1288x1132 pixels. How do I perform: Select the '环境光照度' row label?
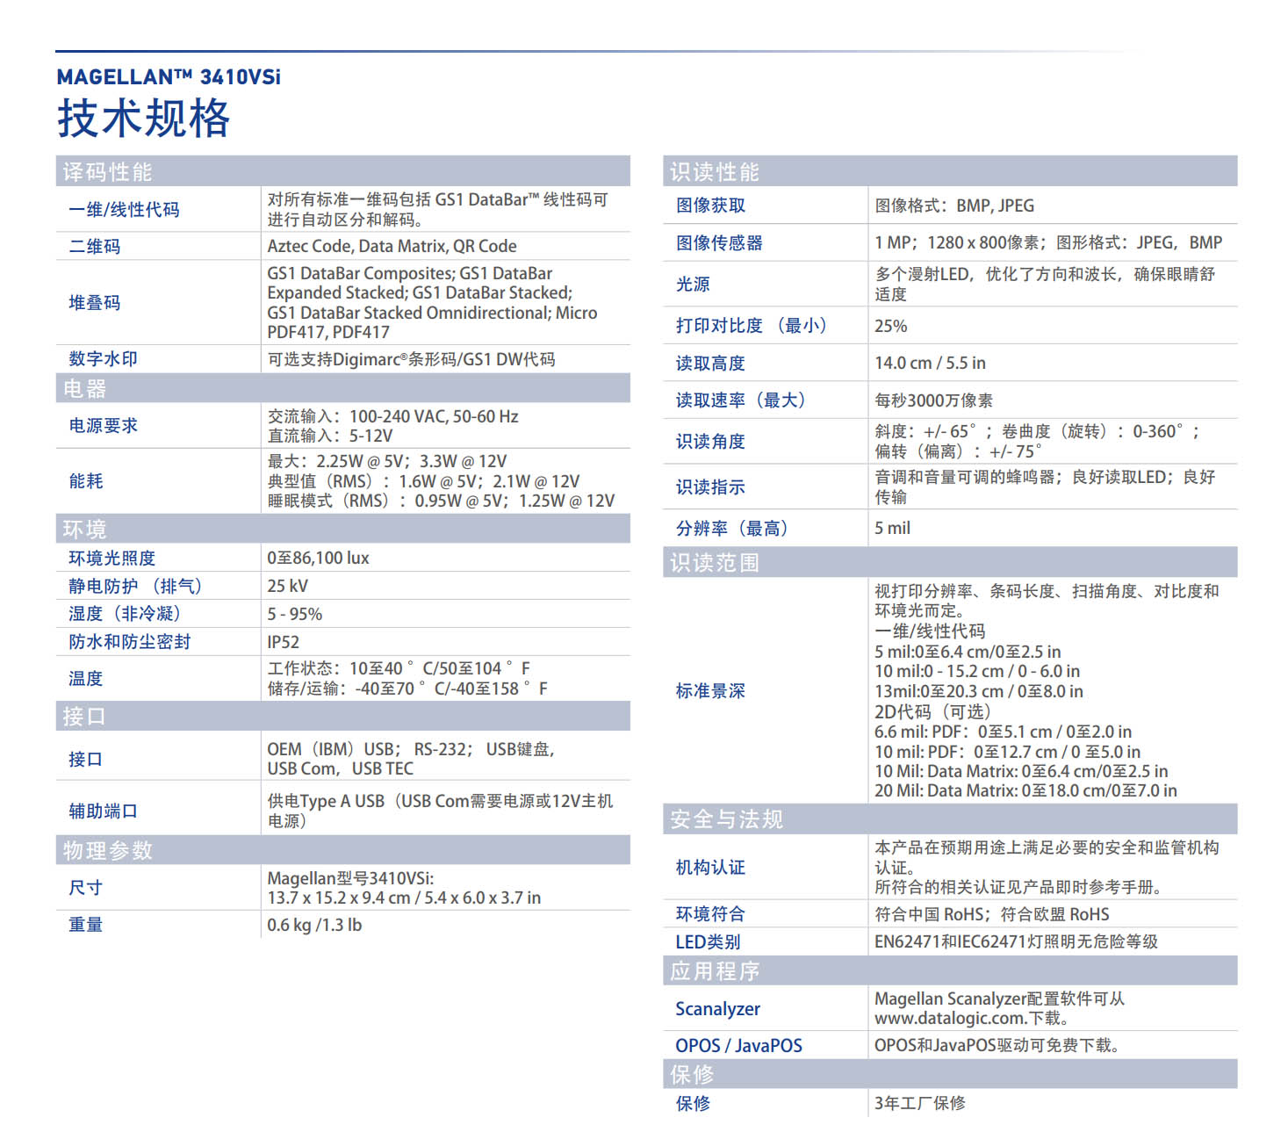(x=112, y=559)
